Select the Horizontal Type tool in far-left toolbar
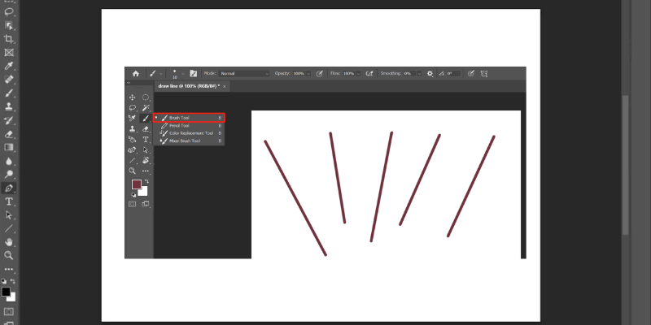 pos(9,201)
